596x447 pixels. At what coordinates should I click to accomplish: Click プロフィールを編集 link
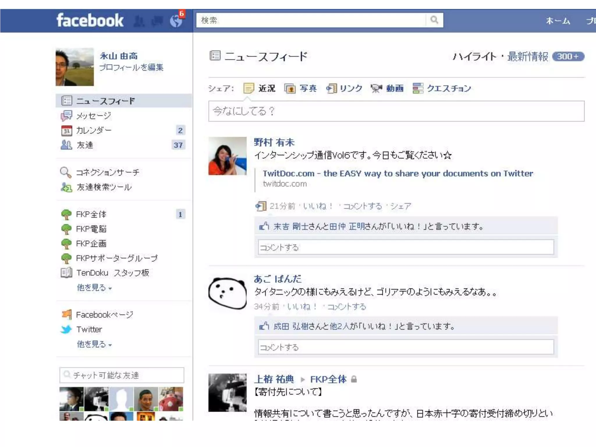click(131, 67)
